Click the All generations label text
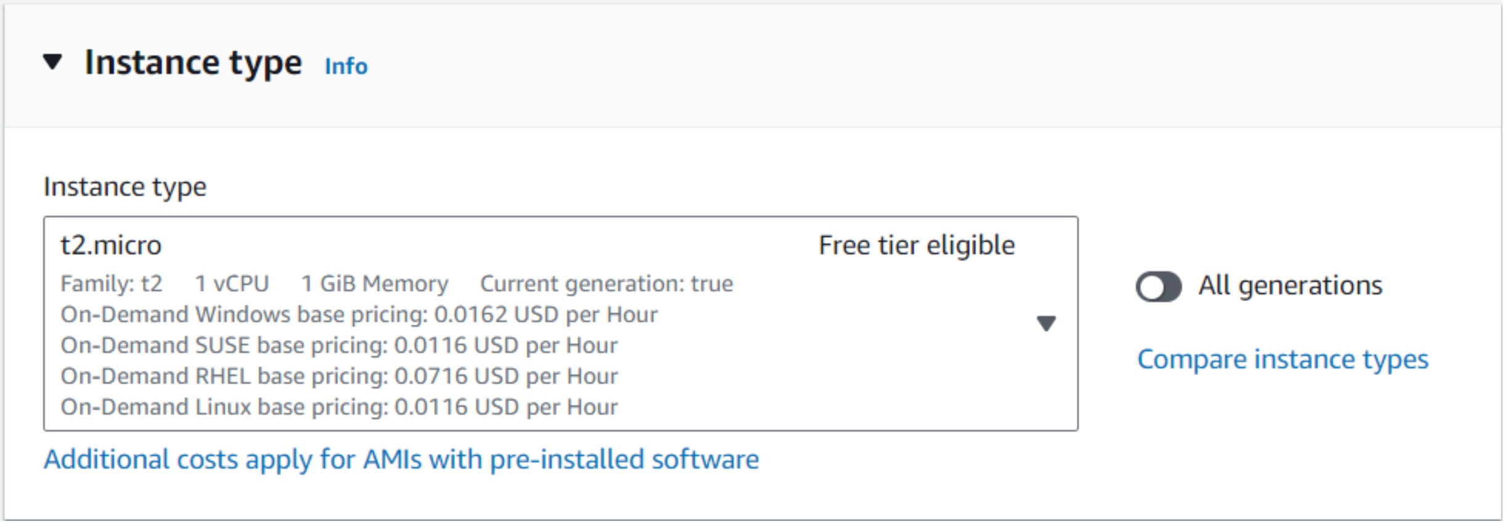Image resolution: width=1506 pixels, height=524 pixels. coord(1290,286)
